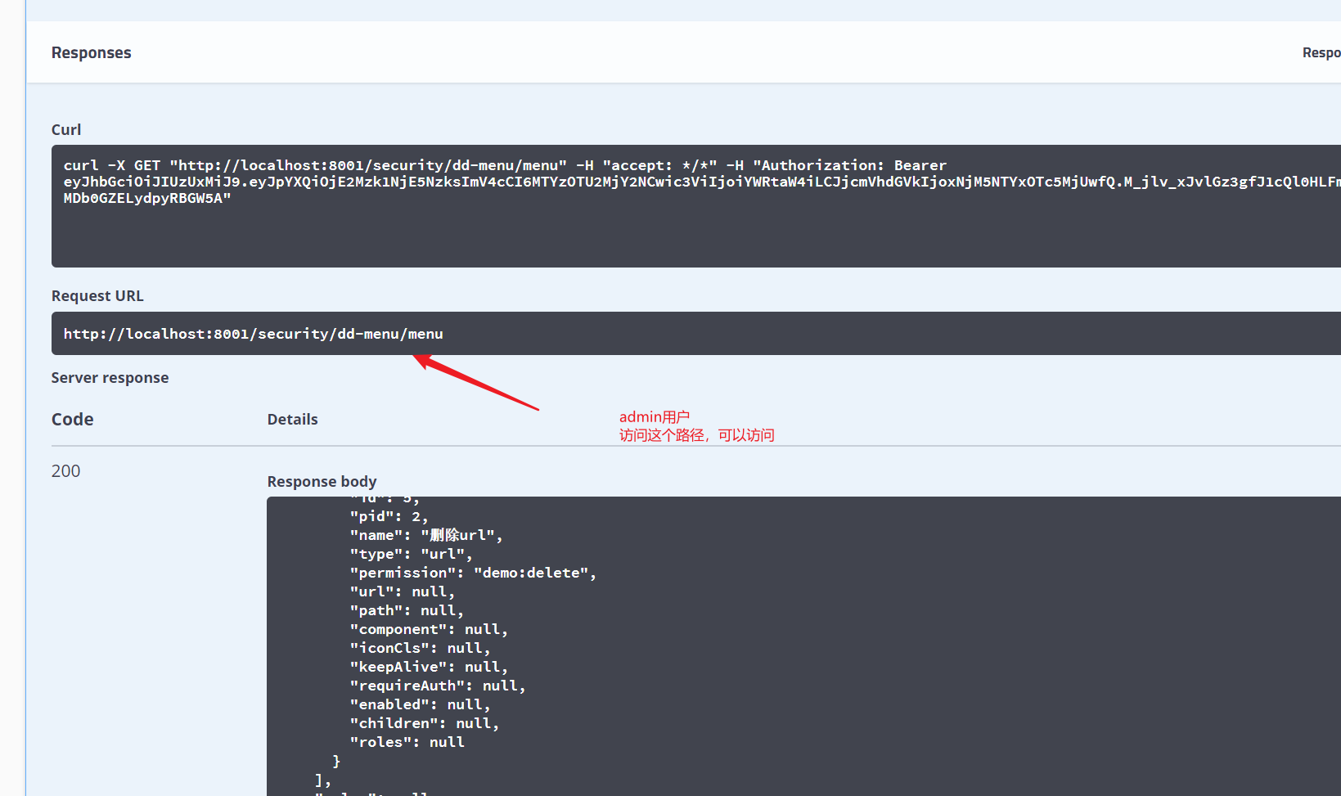Click the response code 200
Image resolution: width=1341 pixels, height=796 pixels.
click(65, 470)
